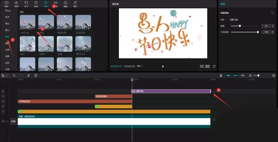278x142 pixels.
Task: Click the timeline playhead marker
Action: pos(132,80)
